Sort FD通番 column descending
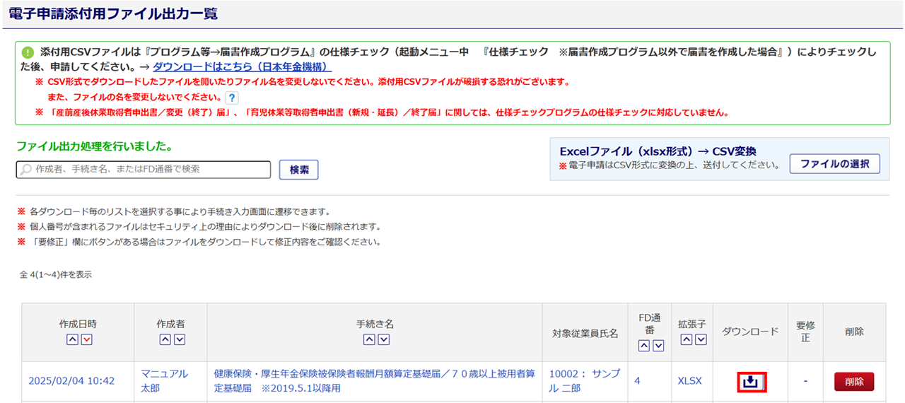The image size is (905, 403). point(658,346)
